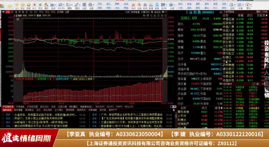Viewport: 269px width, 147px height.
Task: Switch to the 分时 chart tab
Action: click(8, 12)
